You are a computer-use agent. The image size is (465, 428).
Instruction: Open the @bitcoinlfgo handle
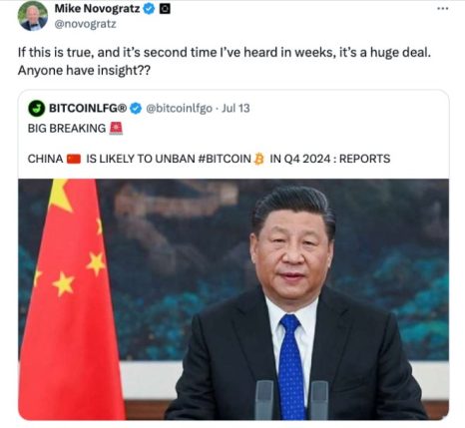[x=179, y=109]
